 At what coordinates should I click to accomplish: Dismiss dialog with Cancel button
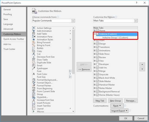pyautogui.click(x=141, y=118)
